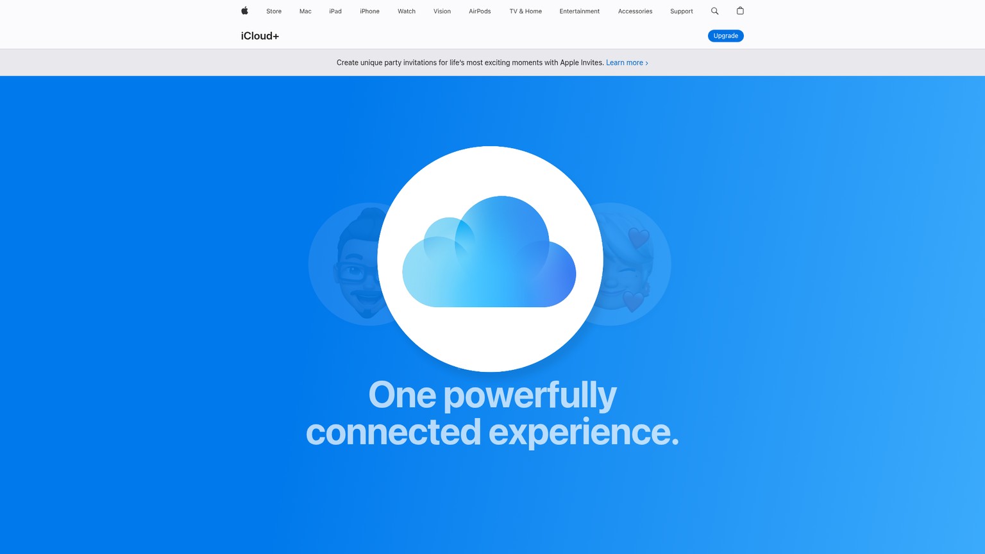Open the Mac menu

(305, 12)
